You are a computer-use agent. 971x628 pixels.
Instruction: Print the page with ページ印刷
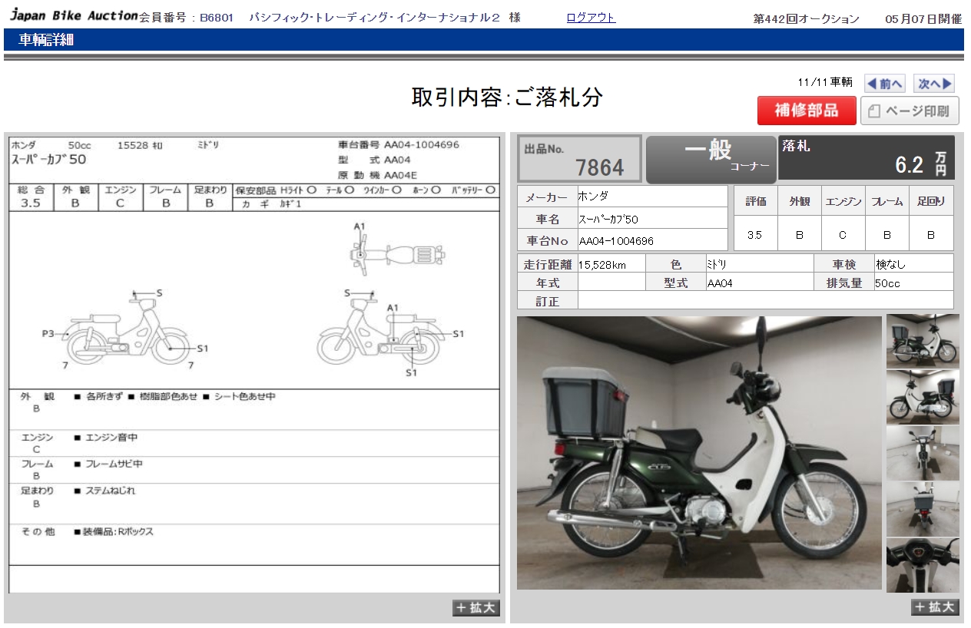910,111
